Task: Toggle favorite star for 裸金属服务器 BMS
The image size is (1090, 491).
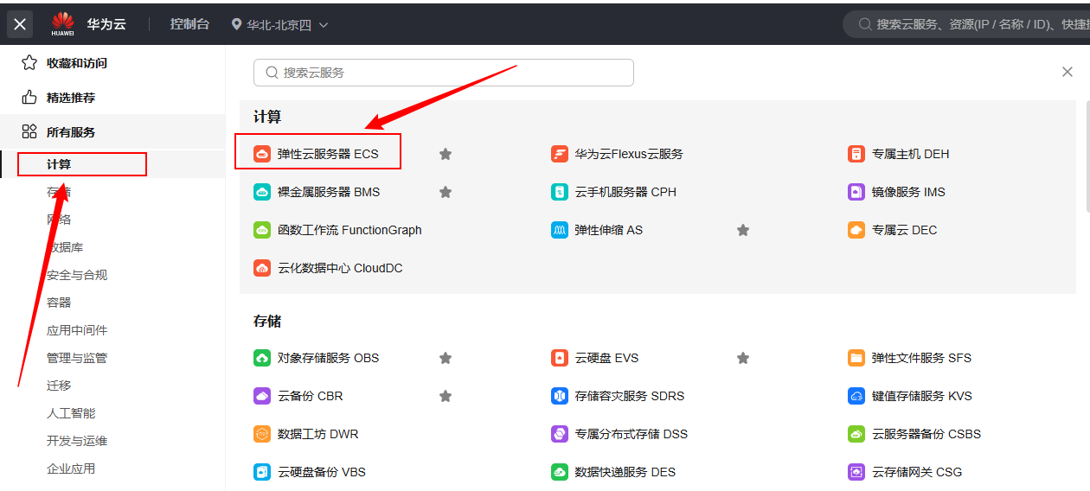Action: pos(446,192)
